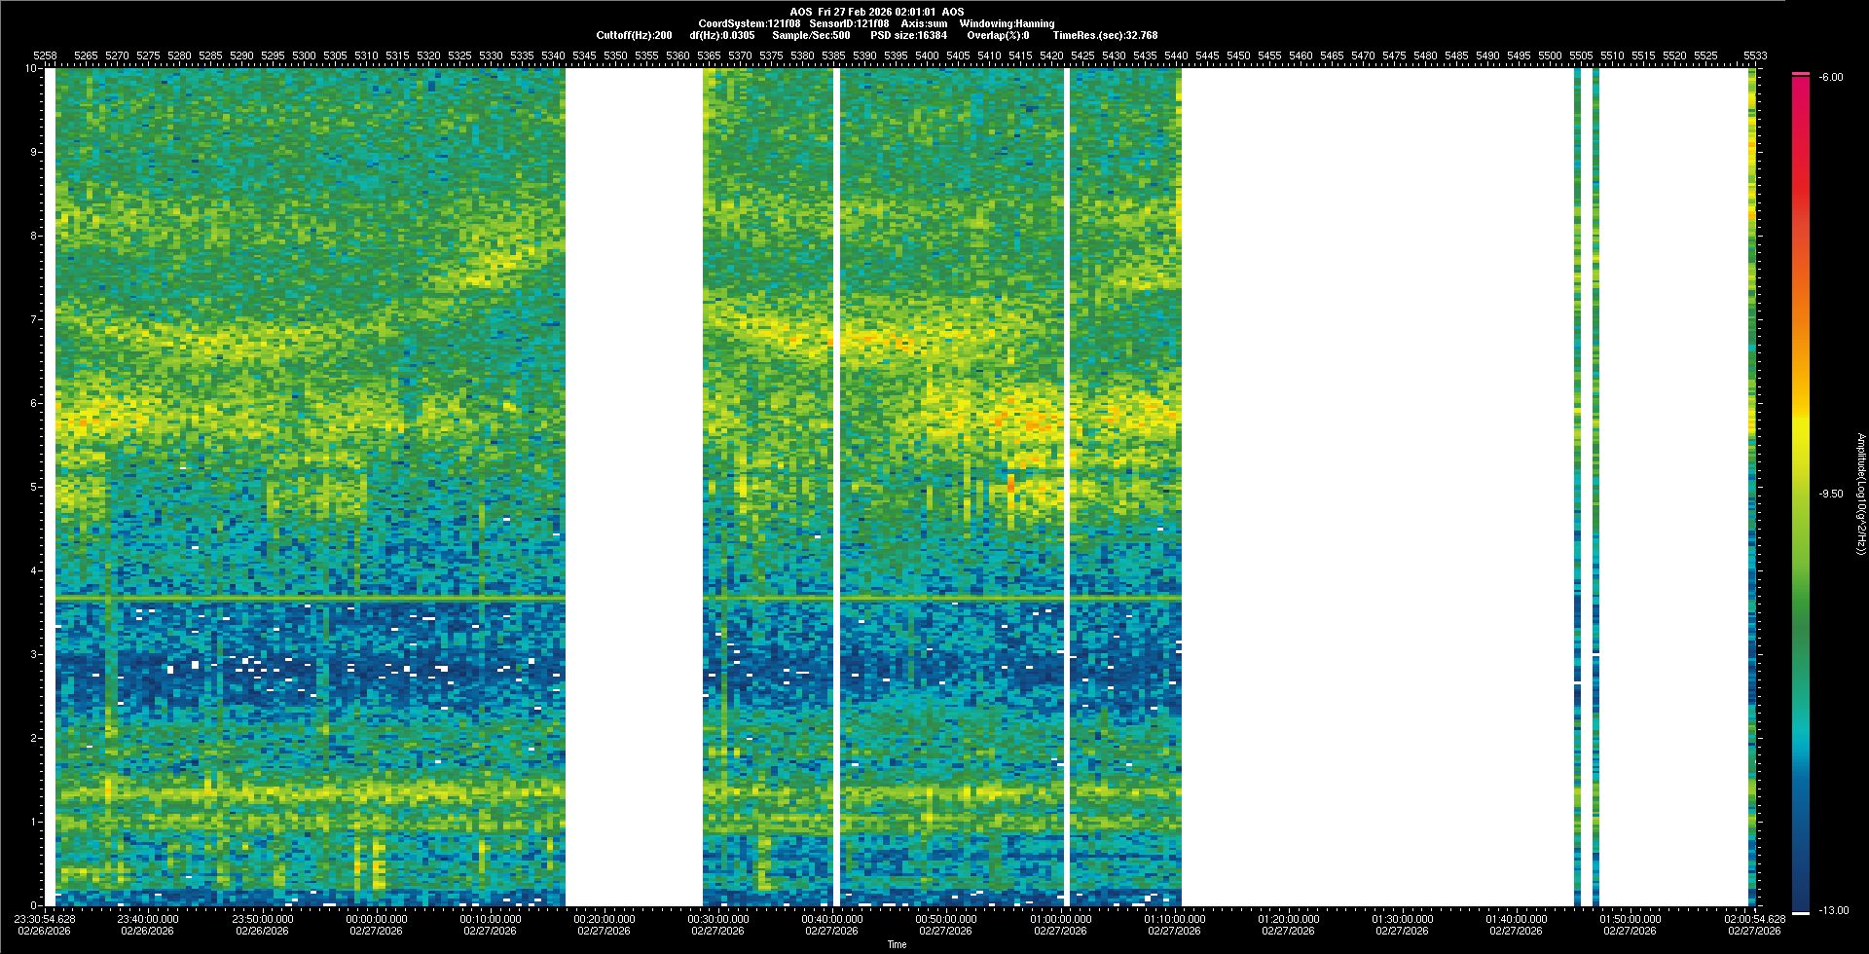Click the -6.00 color bar maximum label

(x=1830, y=77)
